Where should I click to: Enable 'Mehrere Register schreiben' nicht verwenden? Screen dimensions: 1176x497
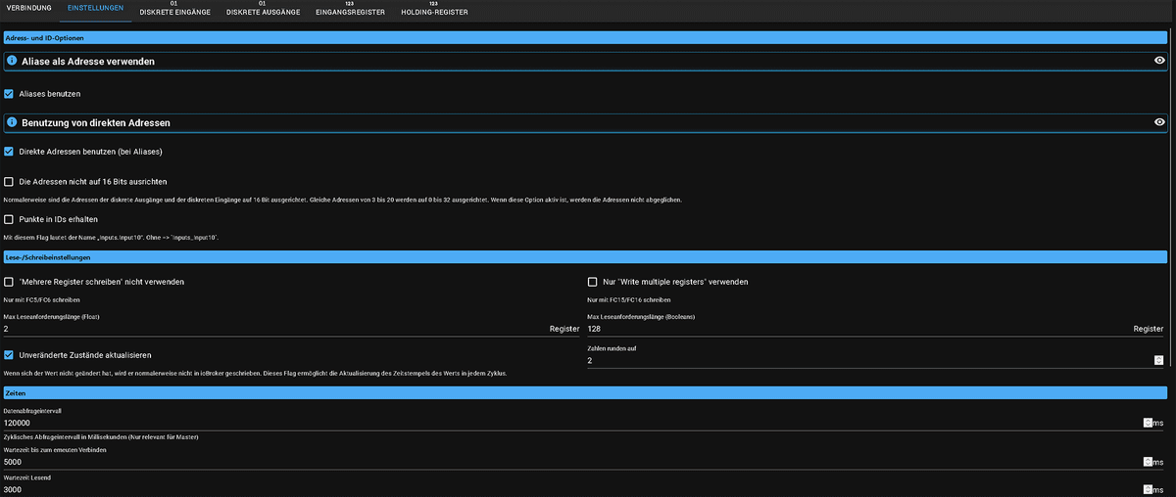(x=9, y=282)
